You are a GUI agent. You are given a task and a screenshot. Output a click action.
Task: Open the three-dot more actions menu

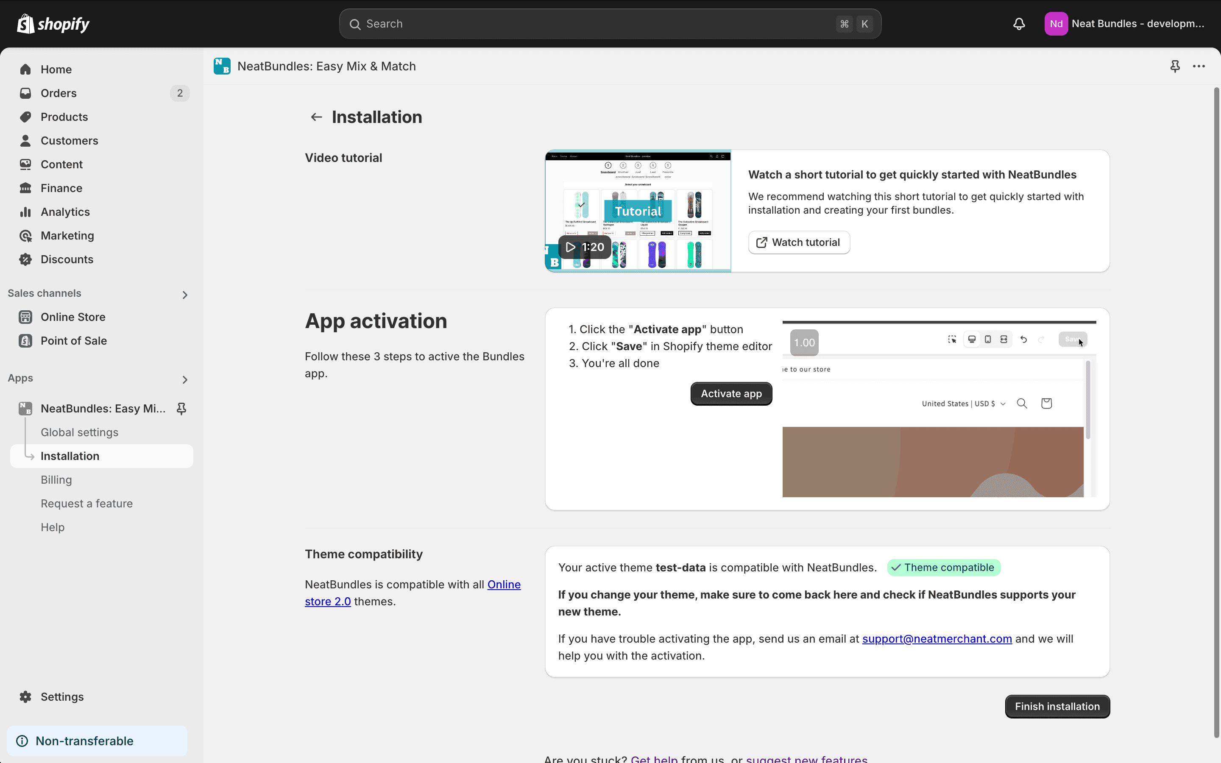pyautogui.click(x=1199, y=66)
